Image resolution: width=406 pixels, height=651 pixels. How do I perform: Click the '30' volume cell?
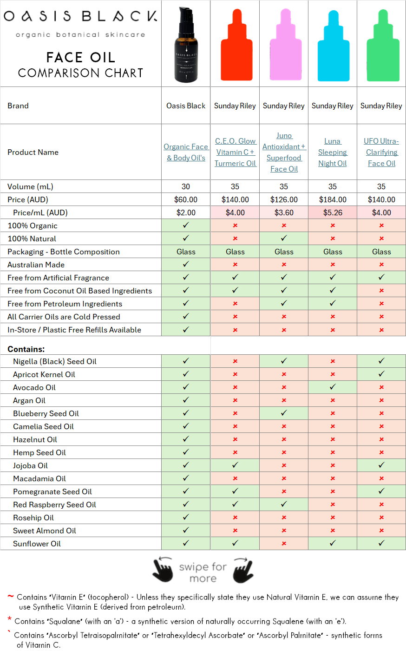186,186
